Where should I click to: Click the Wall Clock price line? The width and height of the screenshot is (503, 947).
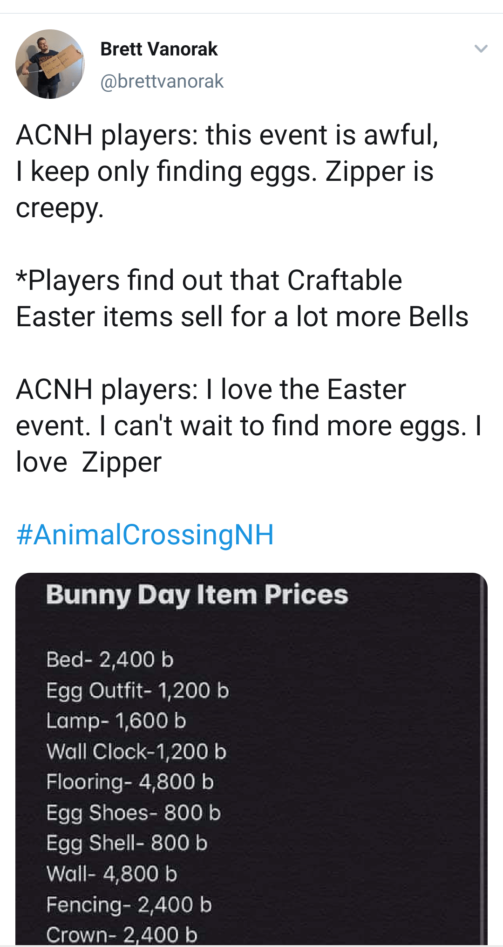(x=136, y=750)
